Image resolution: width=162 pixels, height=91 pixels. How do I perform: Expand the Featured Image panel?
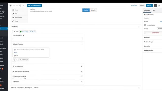[x=152, y=42]
